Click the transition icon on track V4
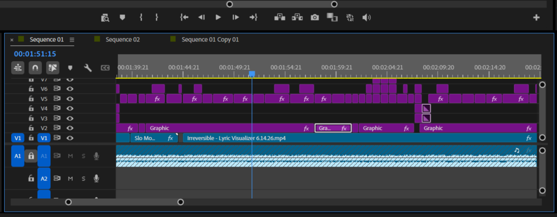Screen dimensions: 557x217 tap(426, 108)
